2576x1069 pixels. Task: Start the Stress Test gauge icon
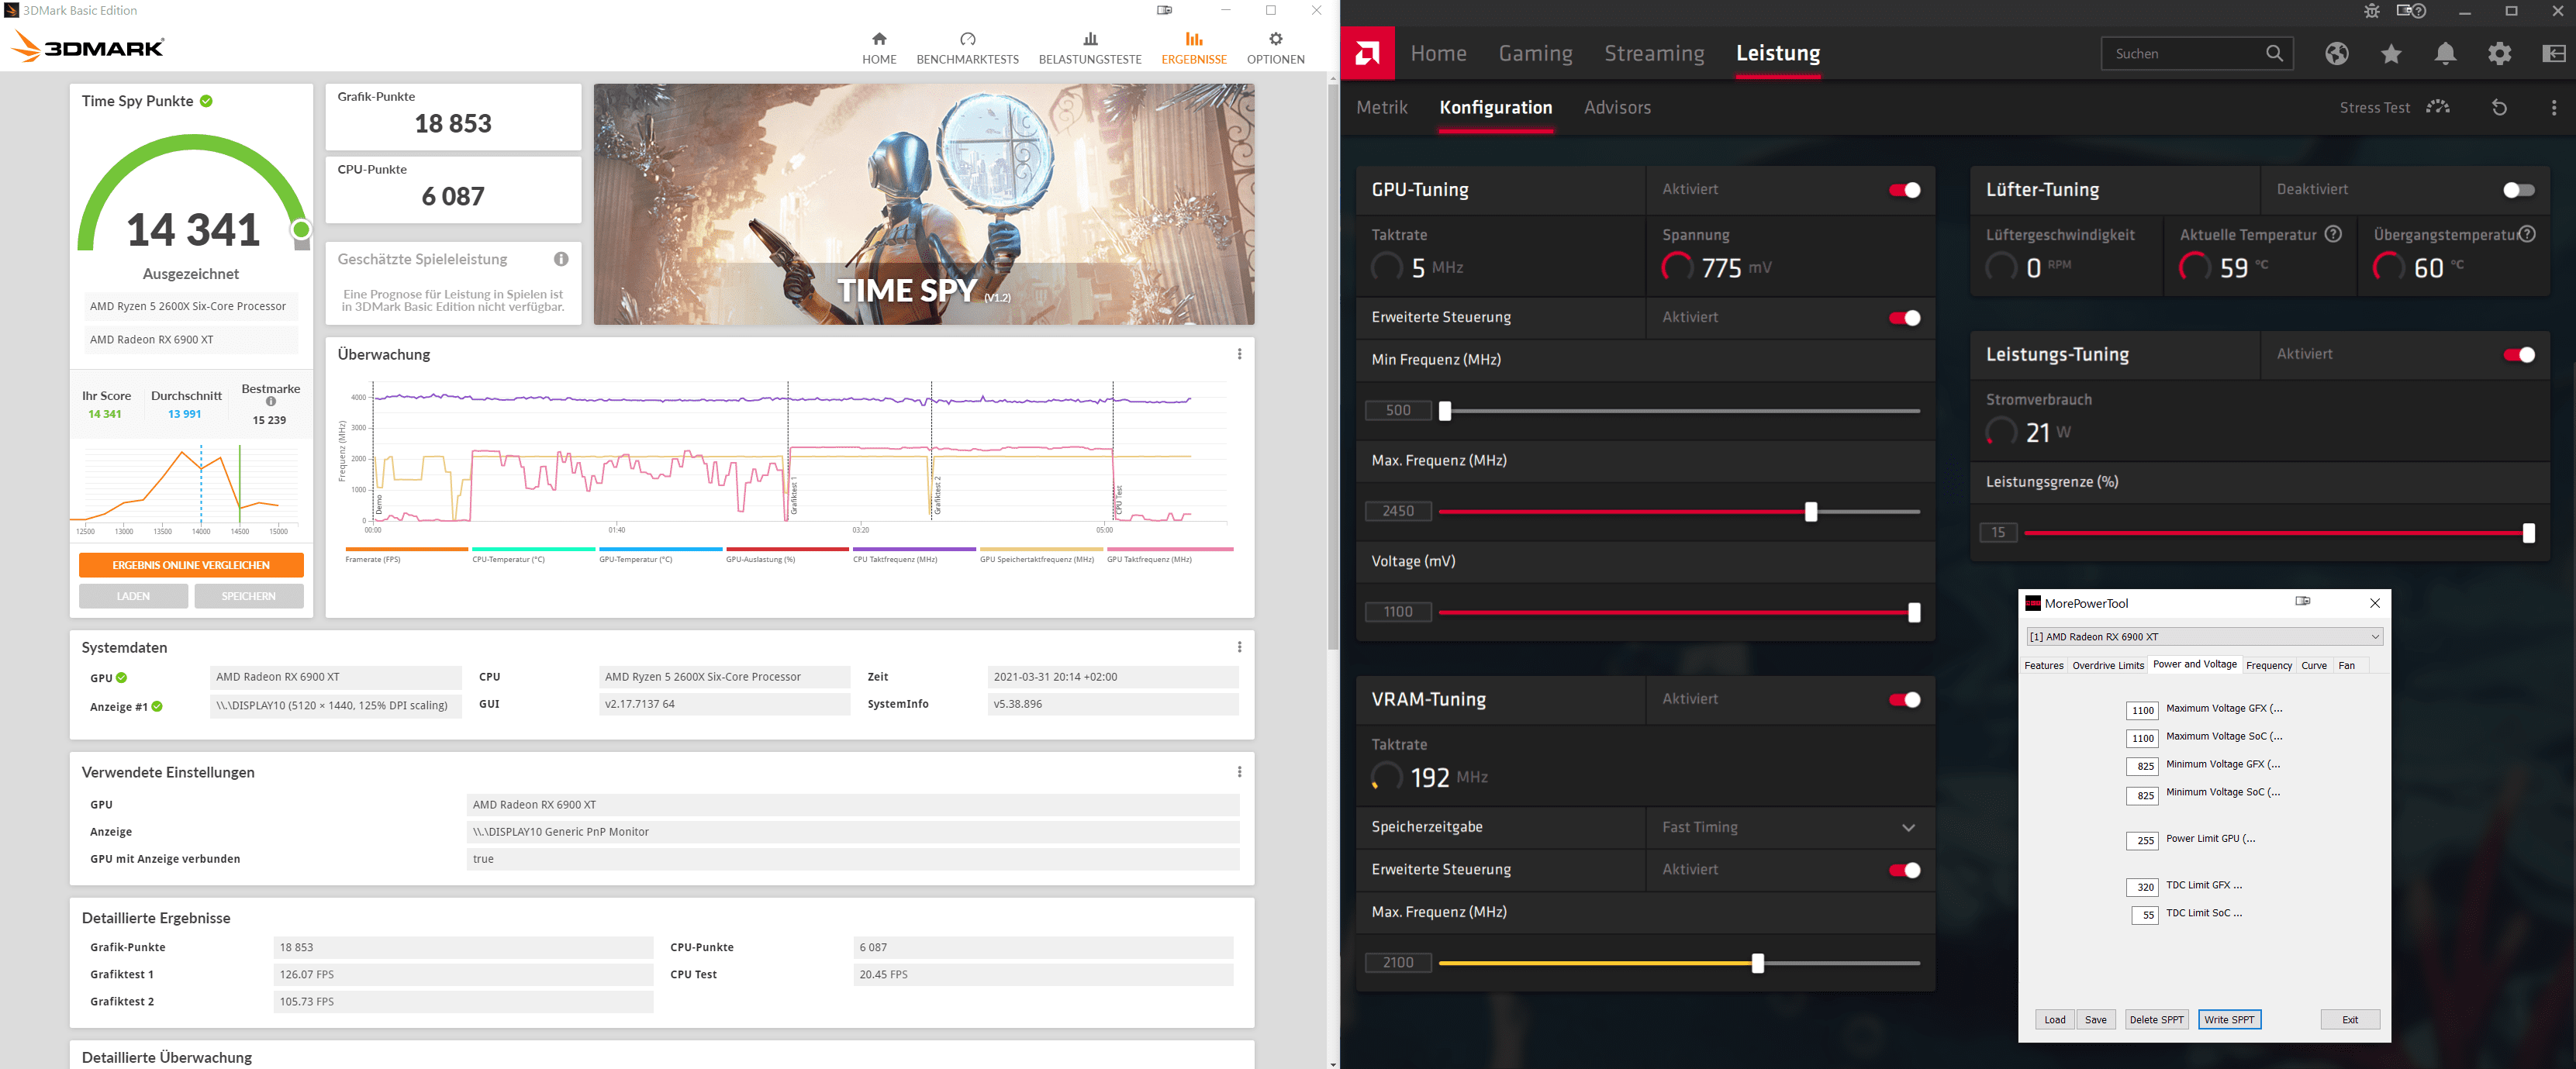[x=2438, y=107]
